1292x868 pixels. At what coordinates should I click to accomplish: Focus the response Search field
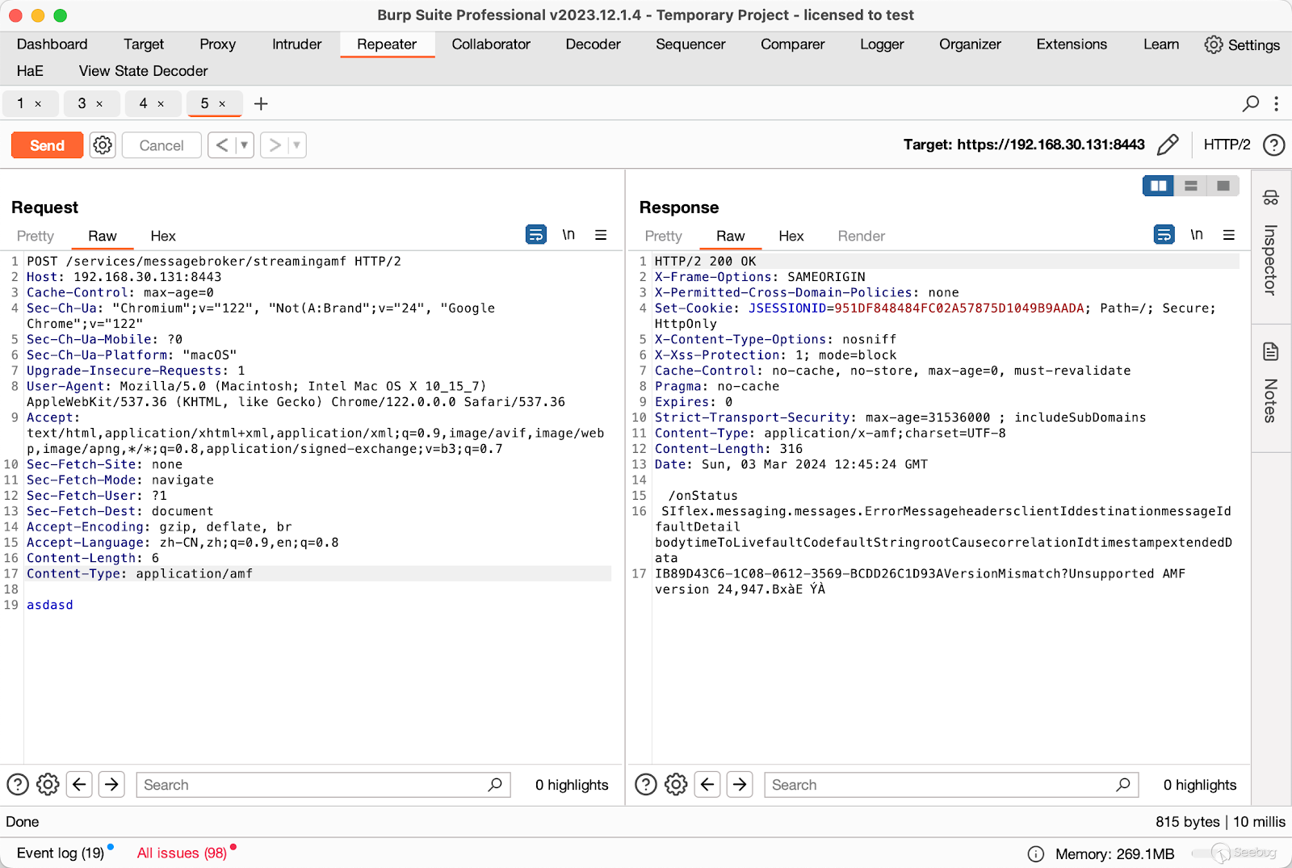coord(951,785)
